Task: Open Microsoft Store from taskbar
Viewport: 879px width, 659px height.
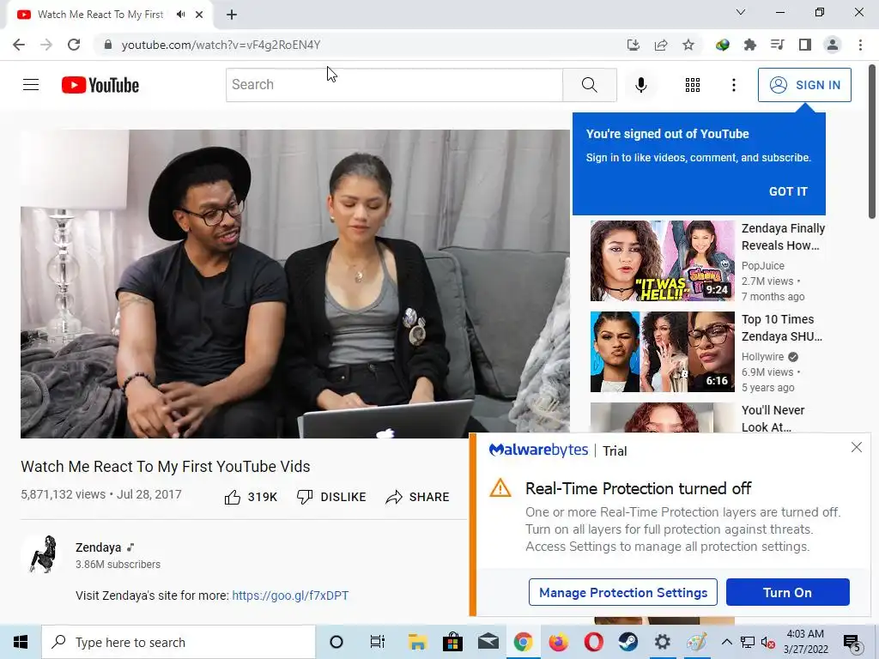Action: [x=452, y=642]
